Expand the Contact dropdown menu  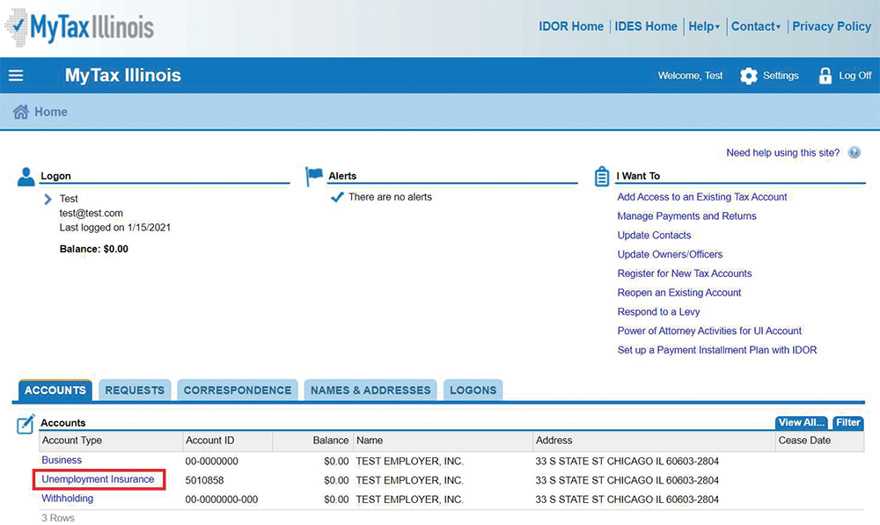coord(756,26)
